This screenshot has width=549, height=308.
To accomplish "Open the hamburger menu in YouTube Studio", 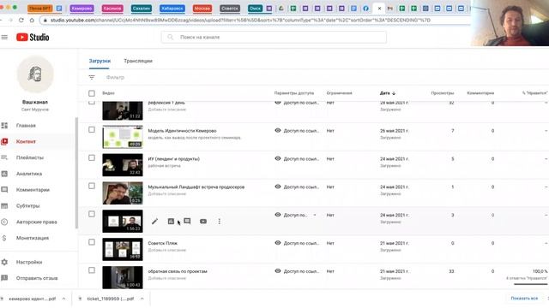I will pos(4,37).
